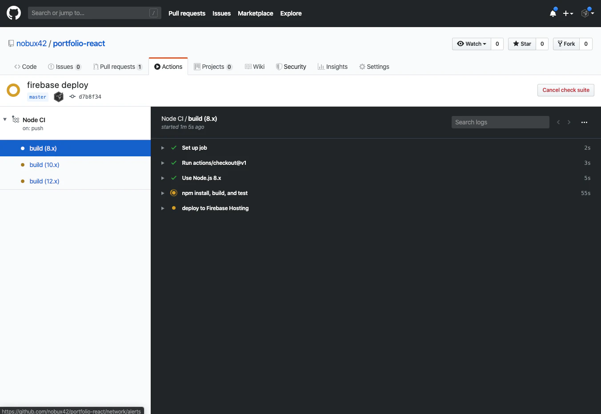The width and height of the screenshot is (601, 414).
Task: Fork the portfolio-react repository
Action: point(566,44)
